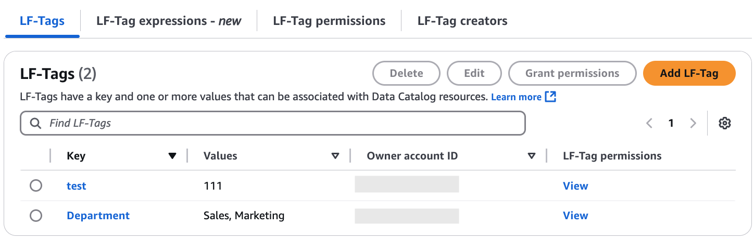
Task: Open the Department key link
Action: coord(98,216)
